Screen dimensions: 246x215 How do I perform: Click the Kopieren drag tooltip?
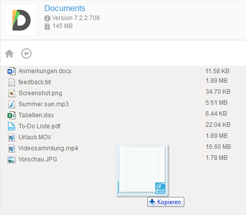[166, 202]
